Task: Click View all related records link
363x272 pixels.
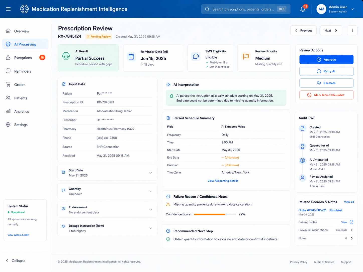Action: click(349, 202)
